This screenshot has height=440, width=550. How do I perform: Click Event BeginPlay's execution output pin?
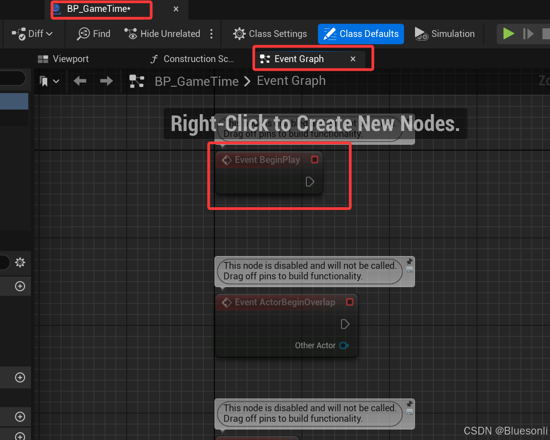(x=310, y=182)
